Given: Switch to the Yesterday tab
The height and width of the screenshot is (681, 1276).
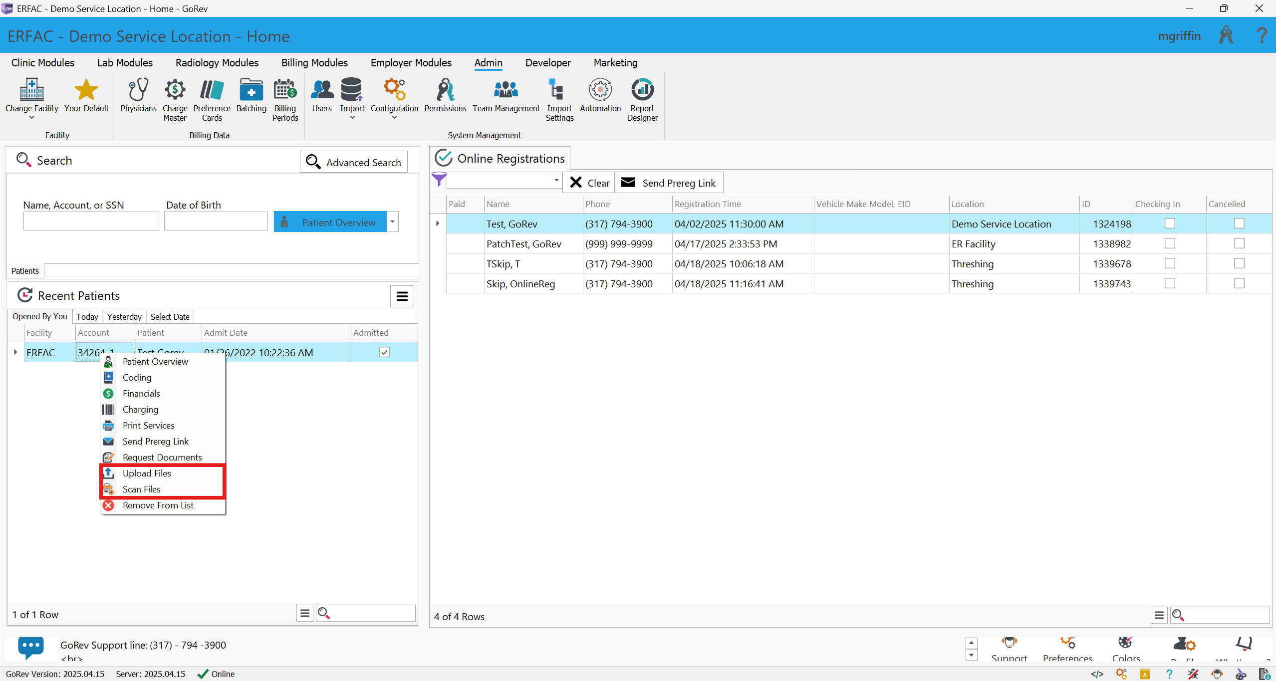Looking at the screenshot, I should tap(124, 317).
